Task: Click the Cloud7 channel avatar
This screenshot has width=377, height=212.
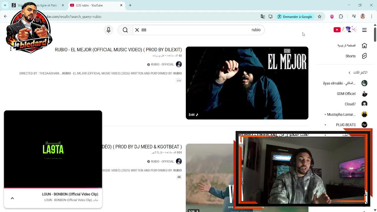Action: [364, 104]
